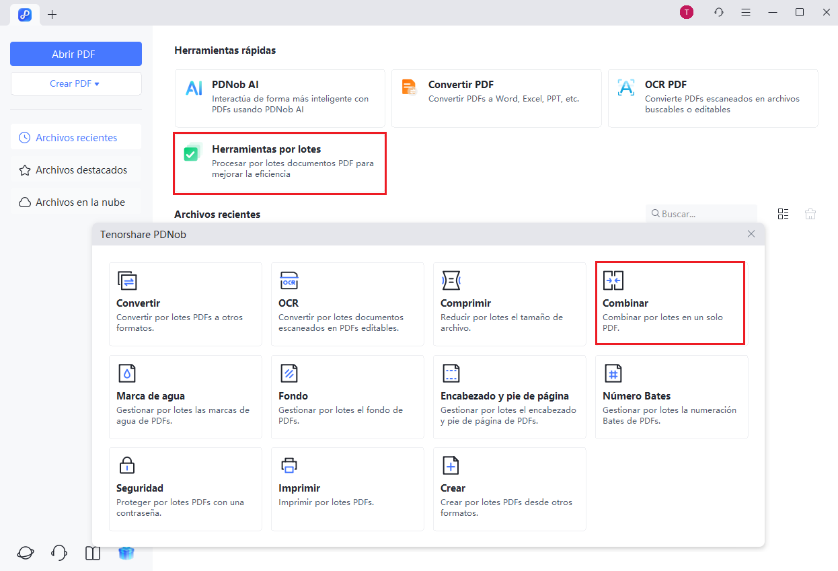Open the hamburger menu in title bar
The image size is (838, 571).
coord(746,12)
